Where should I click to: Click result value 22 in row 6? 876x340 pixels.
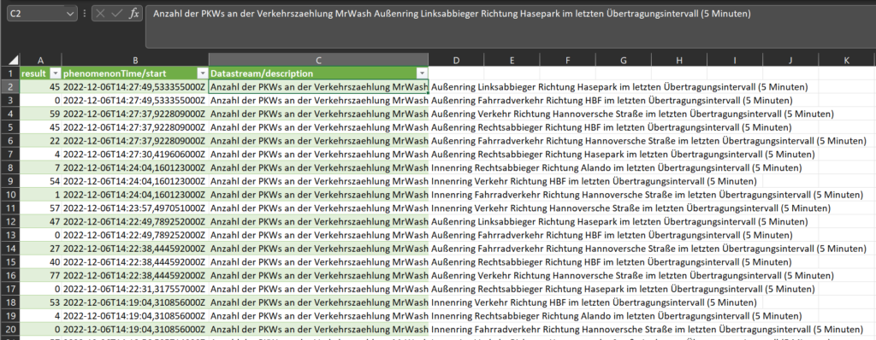[40, 141]
